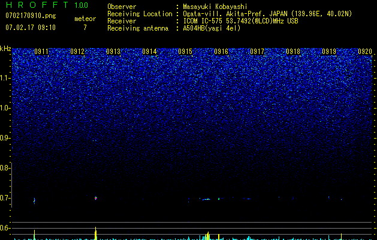Screen dimensions: 377x240
Task: Click the 0918 time marker
Action: 293,52
